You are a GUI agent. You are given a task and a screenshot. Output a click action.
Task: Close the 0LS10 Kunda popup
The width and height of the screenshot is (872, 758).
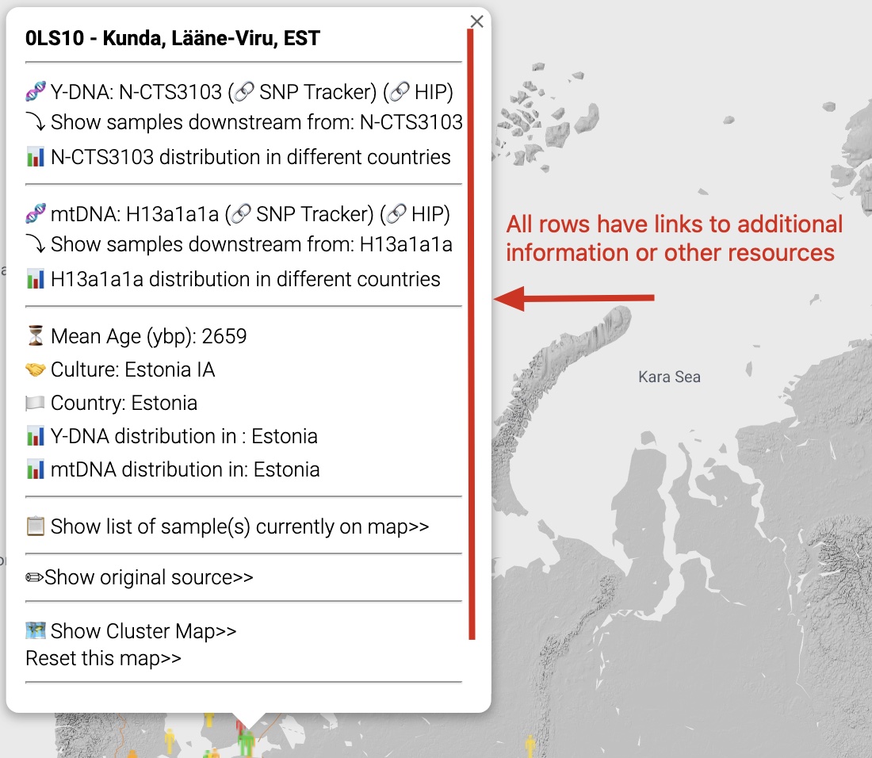pyautogui.click(x=476, y=21)
